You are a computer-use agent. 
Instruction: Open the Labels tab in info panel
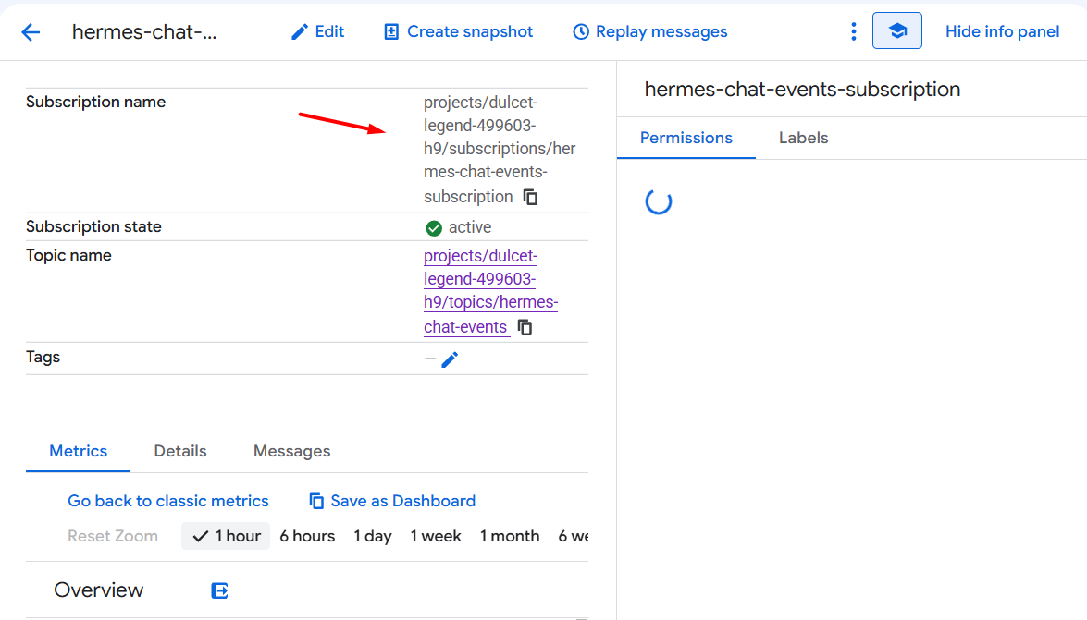(x=804, y=138)
